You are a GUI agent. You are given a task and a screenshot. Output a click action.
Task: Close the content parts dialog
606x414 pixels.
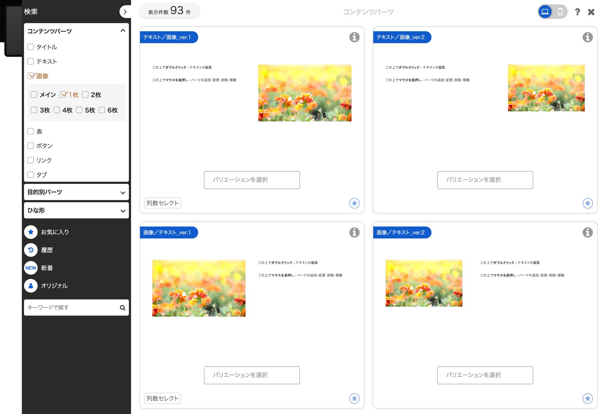coord(591,12)
